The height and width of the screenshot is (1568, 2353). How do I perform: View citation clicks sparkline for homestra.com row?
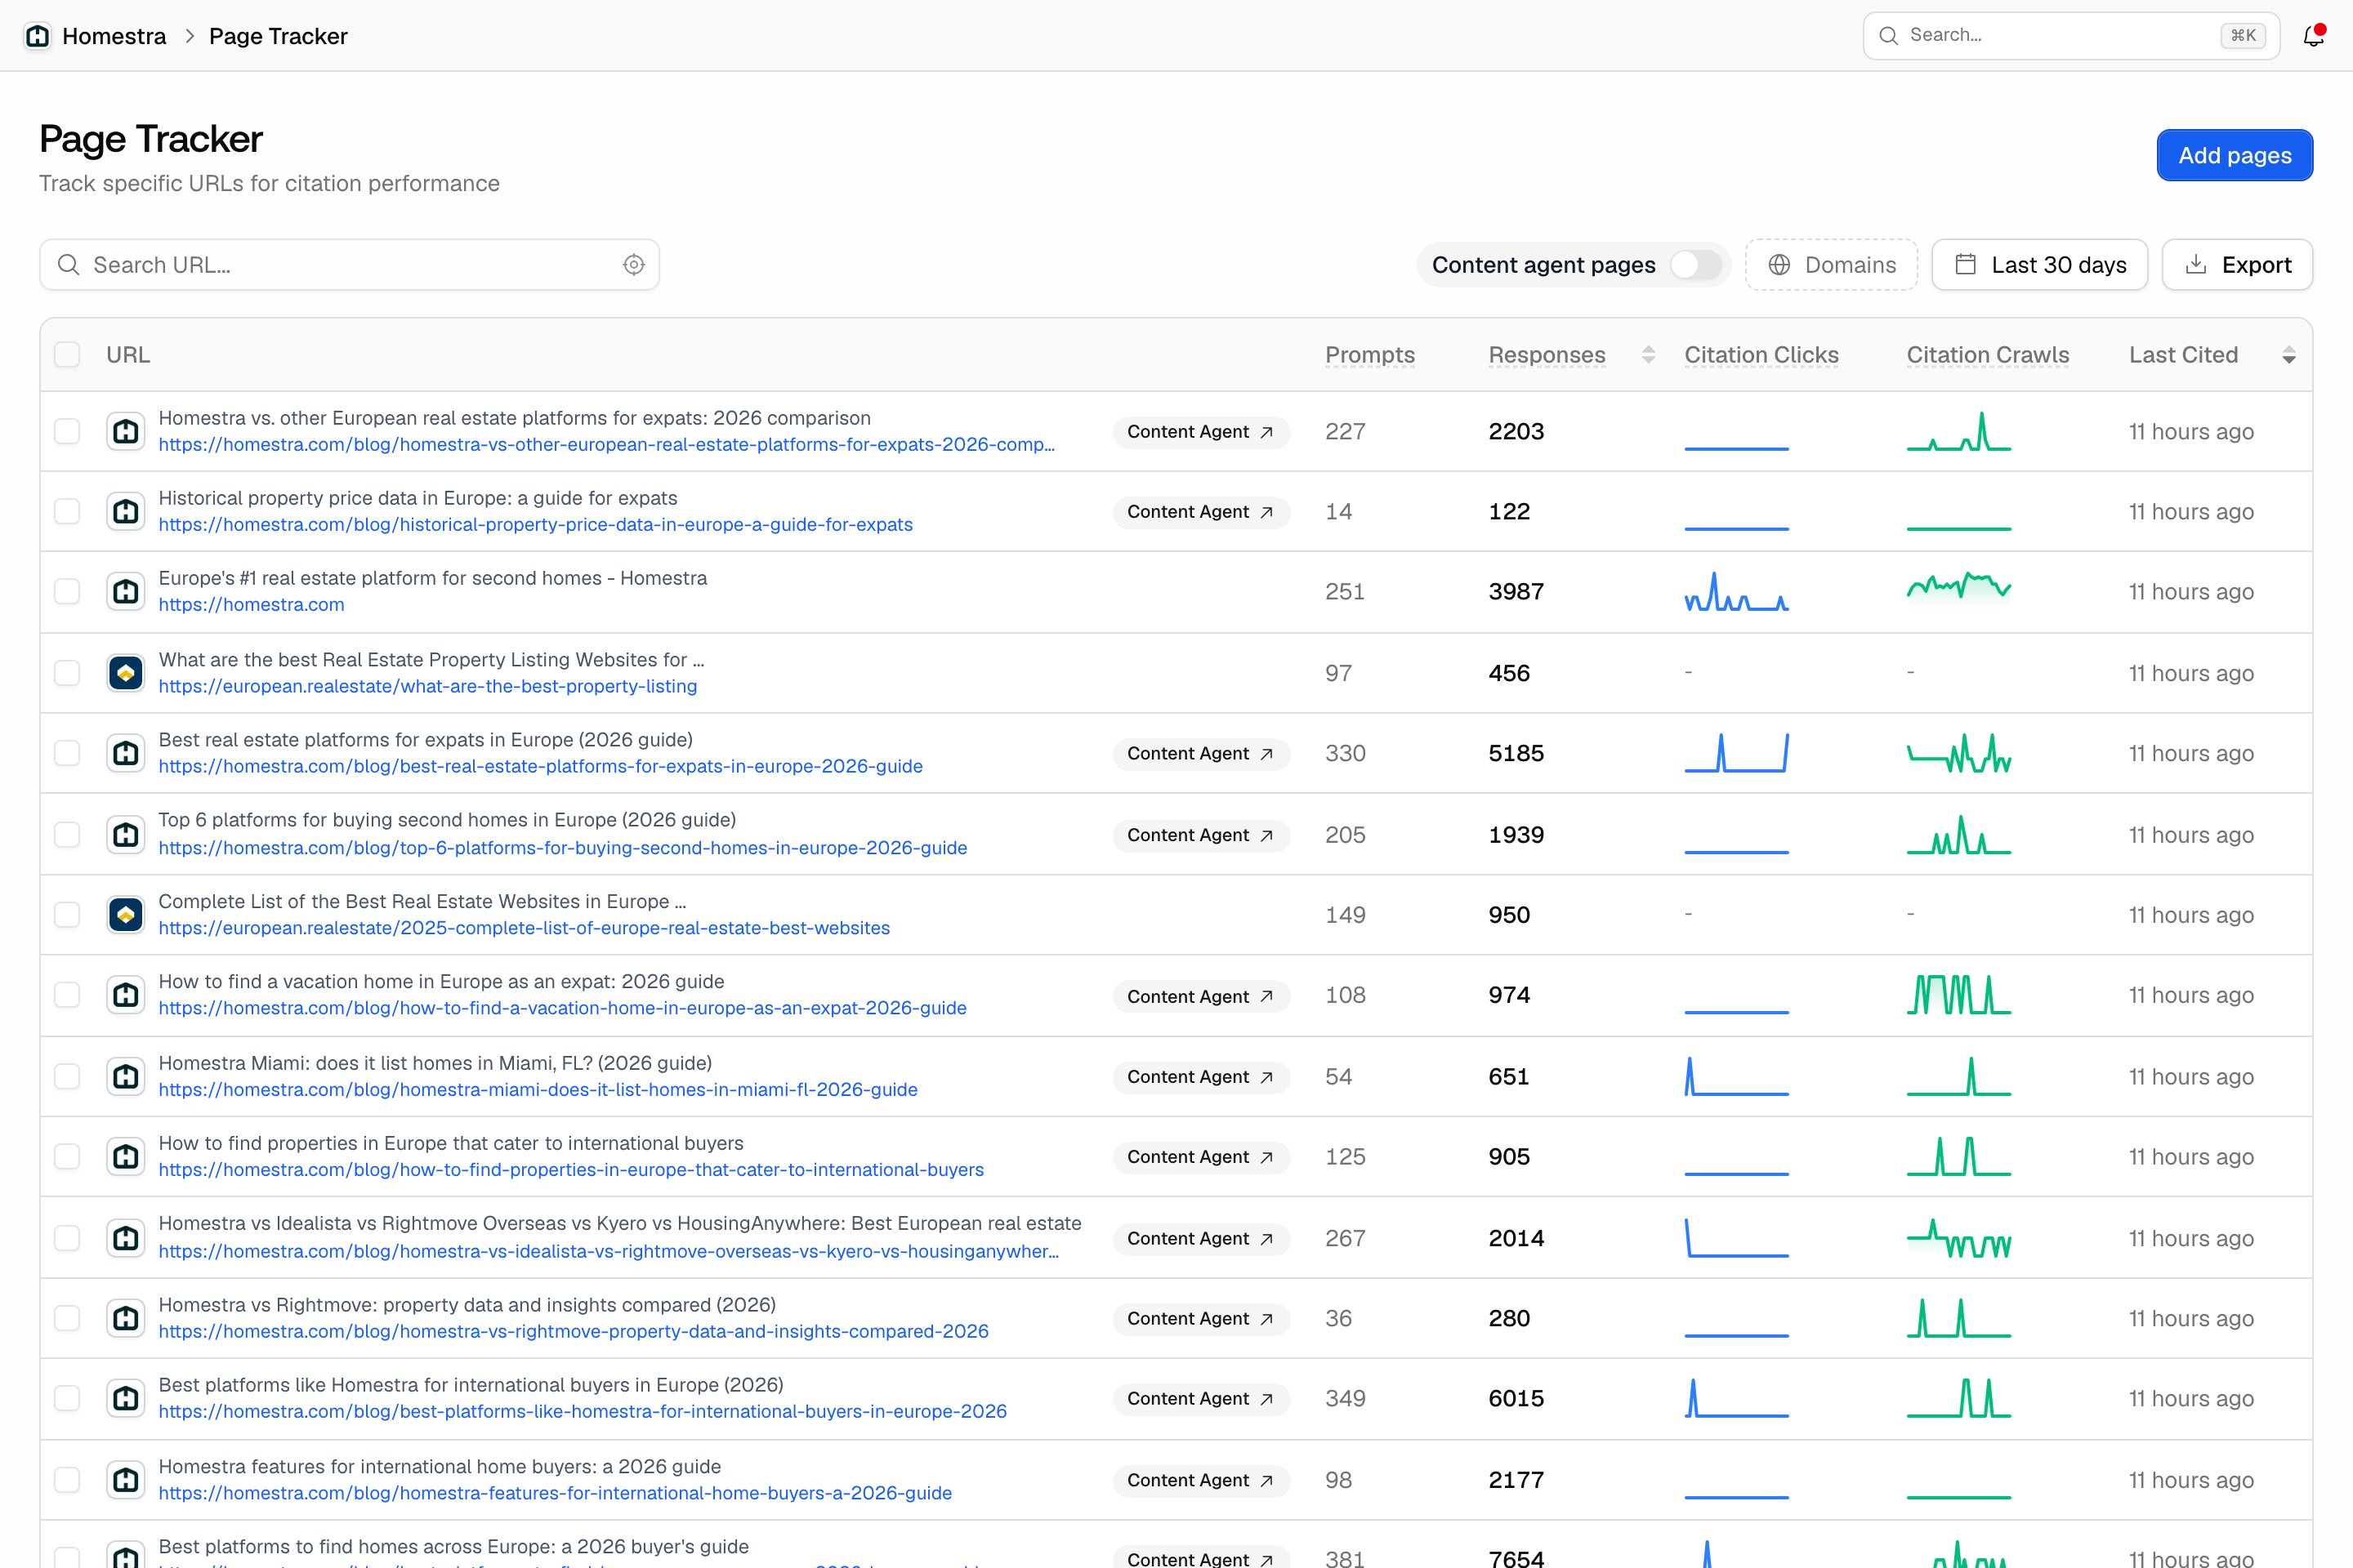[1737, 591]
